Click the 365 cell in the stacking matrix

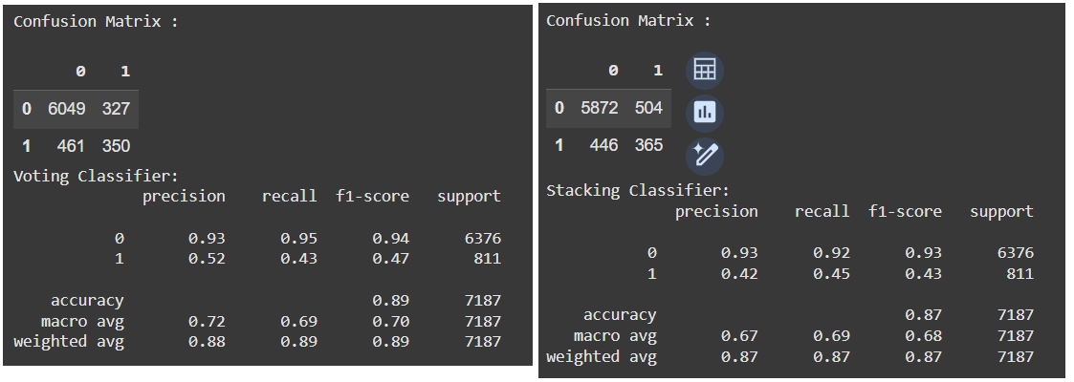click(648, 145)
